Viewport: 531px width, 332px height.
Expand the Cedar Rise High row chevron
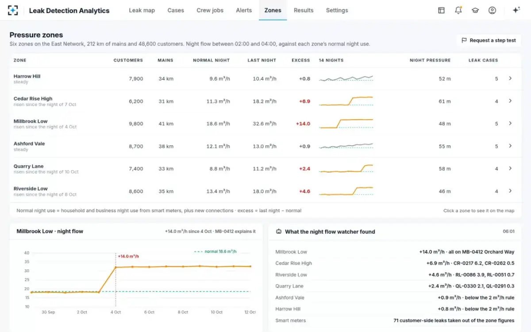(x=510, y=101)
